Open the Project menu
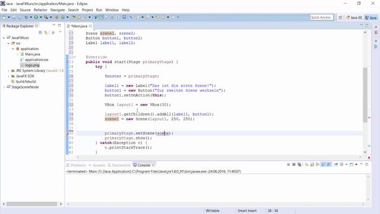 87,10
